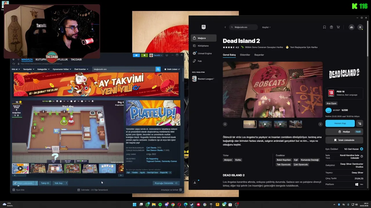Viewport: 371px width, 208px height.
Task: Open Steam notifications bell icon
Action: pos(144,55)
